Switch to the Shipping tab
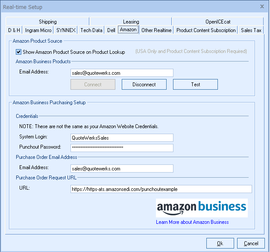The height and width of the screenshot is (252, 270). [47, 22]
